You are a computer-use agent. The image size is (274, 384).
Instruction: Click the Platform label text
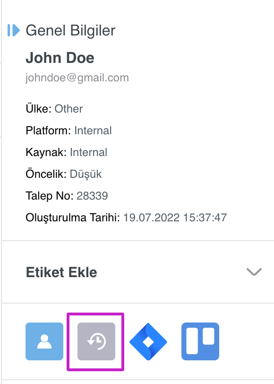click(48, 131)
